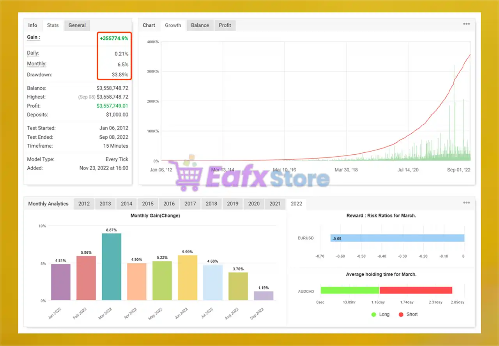This screenshot has height=346, width=499.
Task: Click the Feb 2022 monthly gain bar
Action: (86, 278)
